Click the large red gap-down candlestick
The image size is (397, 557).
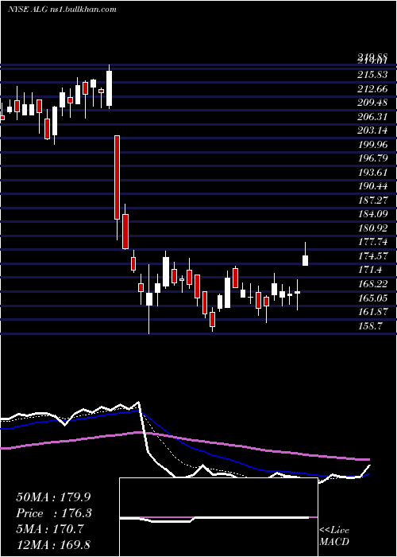117,177
